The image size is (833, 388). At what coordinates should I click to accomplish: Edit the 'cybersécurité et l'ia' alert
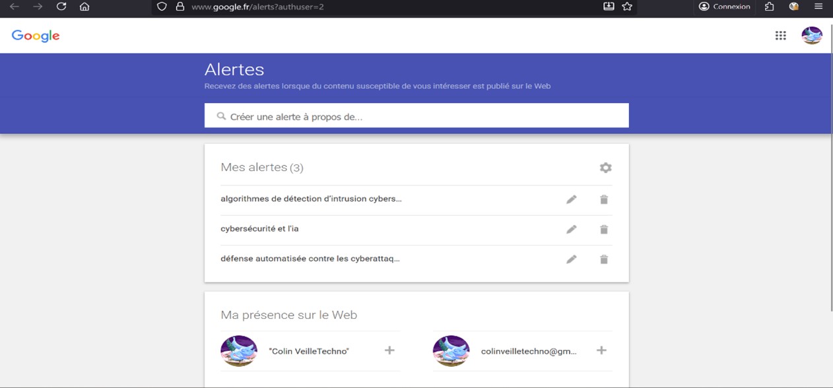(571, 230)
